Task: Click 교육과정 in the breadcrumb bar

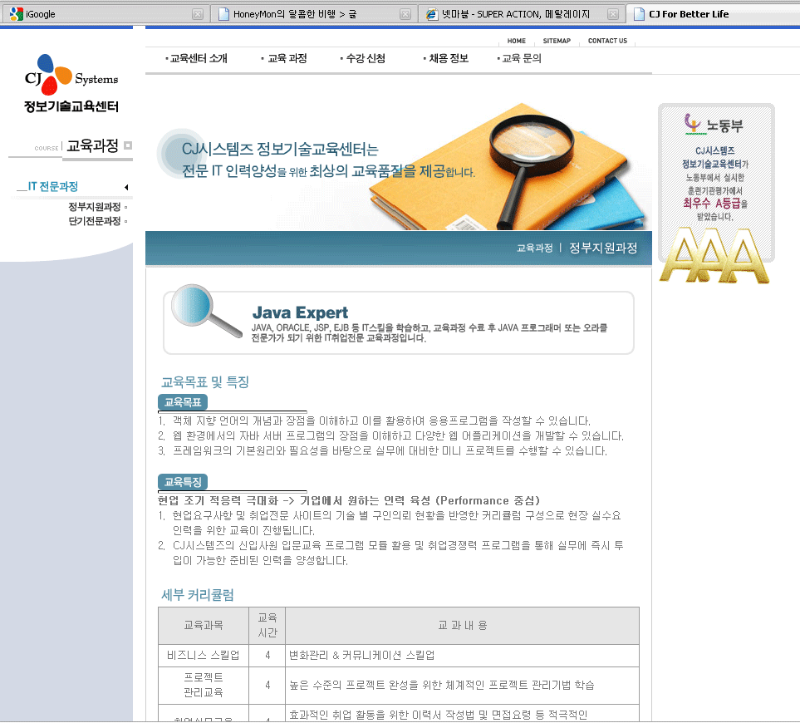Action: click(x=535, y=248)
